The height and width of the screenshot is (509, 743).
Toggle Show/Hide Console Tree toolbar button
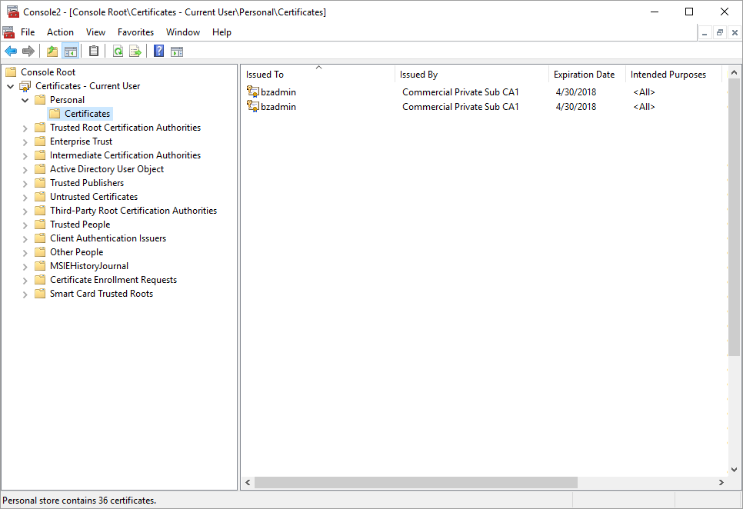click(71, 52)
